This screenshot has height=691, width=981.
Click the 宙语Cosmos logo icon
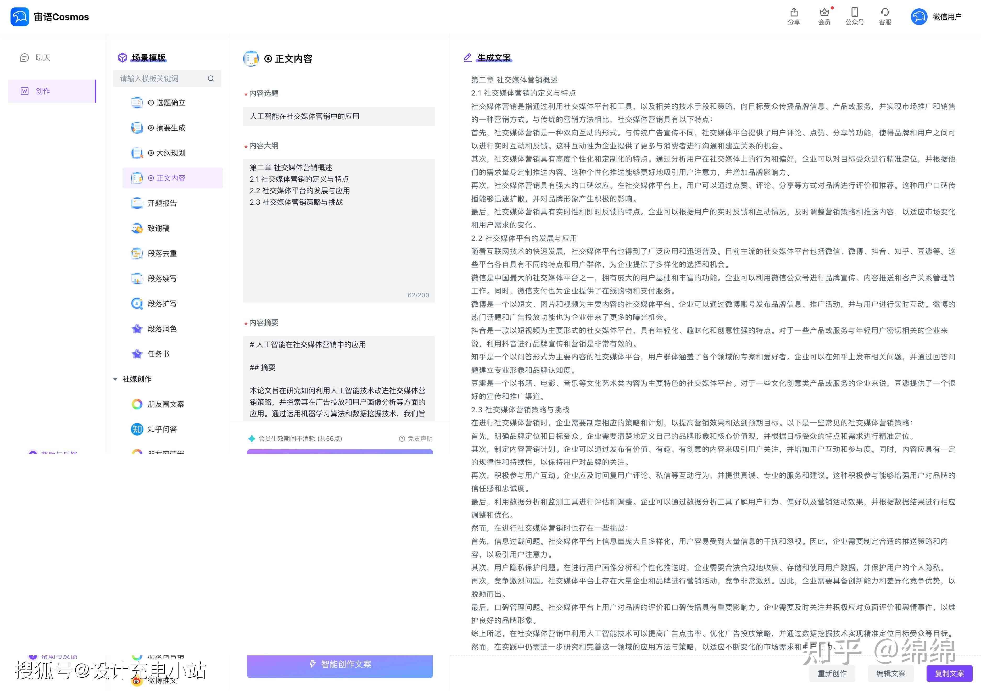20,17
